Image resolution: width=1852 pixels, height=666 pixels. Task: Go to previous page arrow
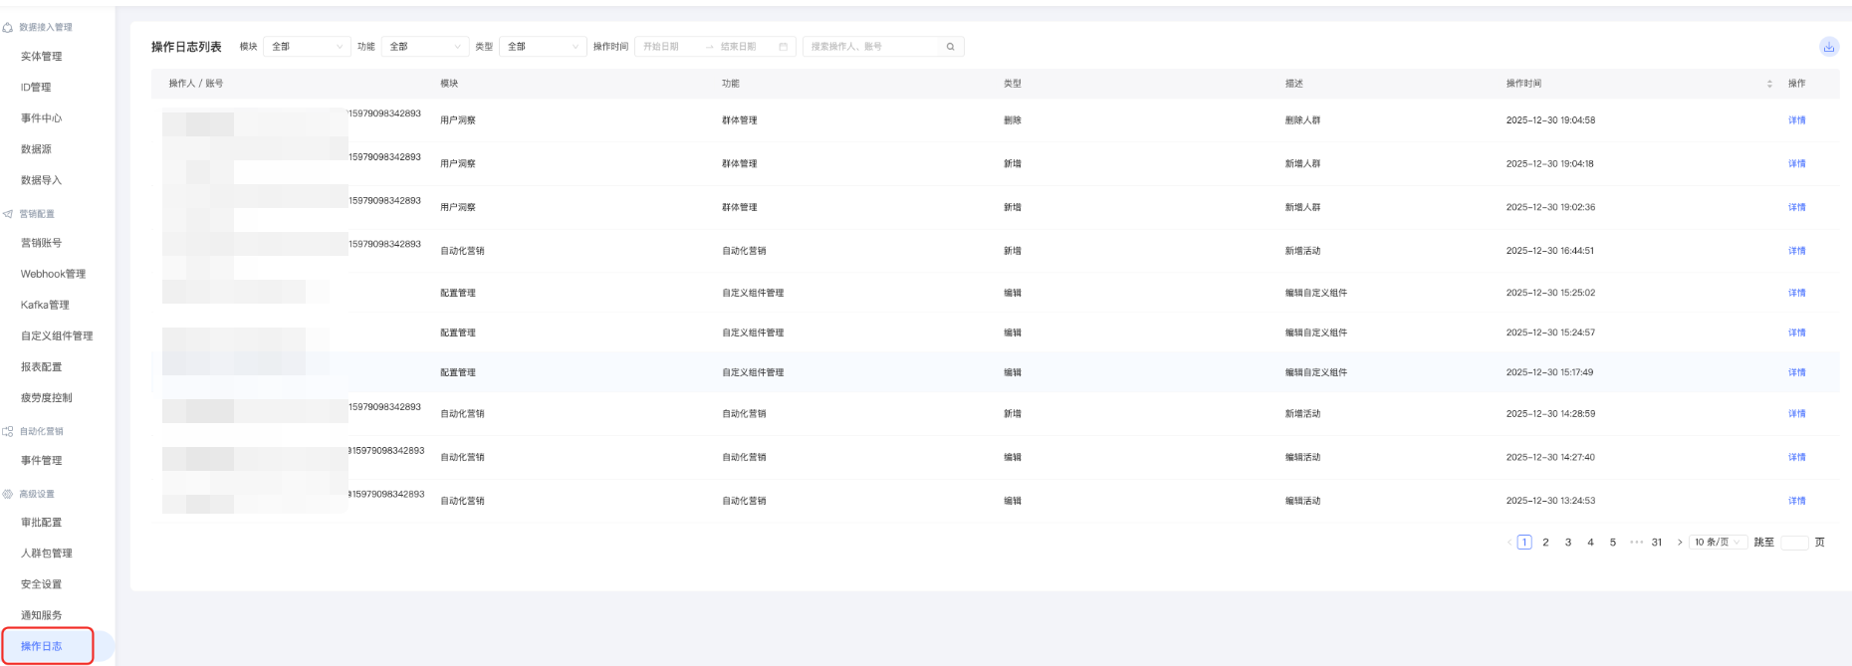1509,543
